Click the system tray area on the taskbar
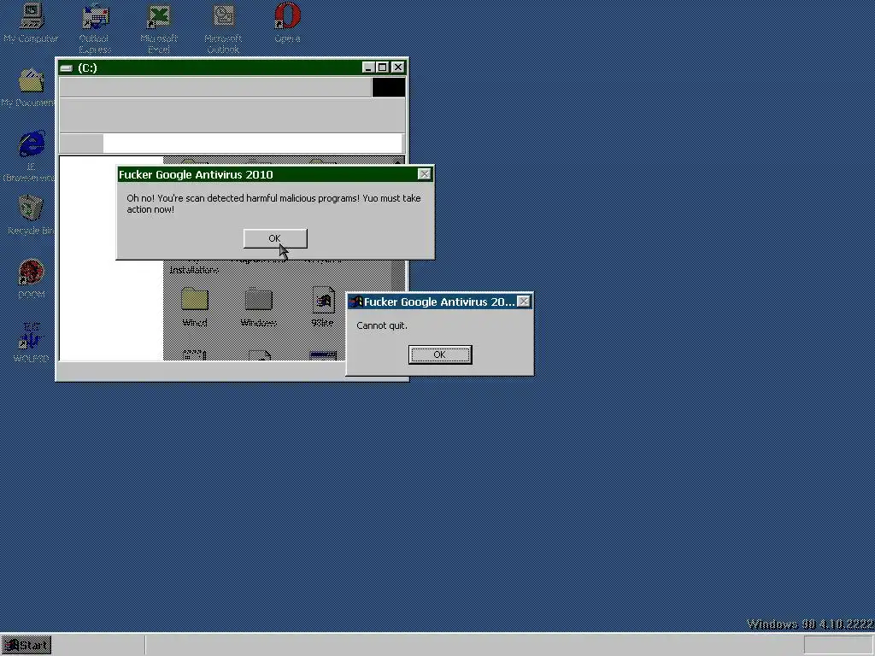875x656 pixels. coord(838,645)
